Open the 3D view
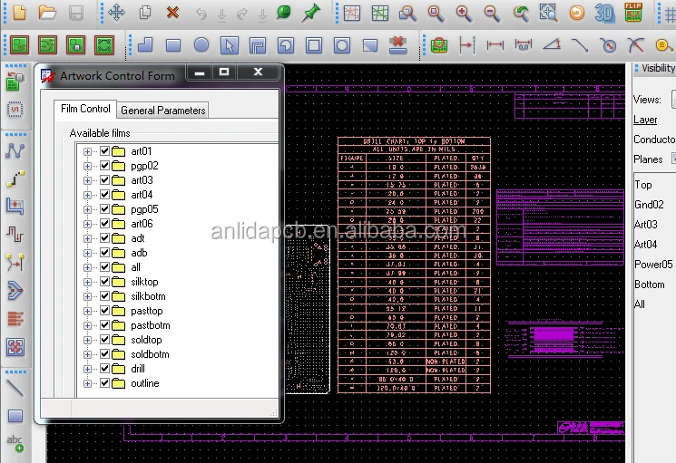676x463 pixels. (604, 13)
